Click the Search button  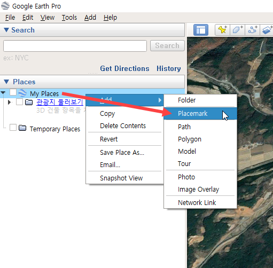click(x=167, y=46)
